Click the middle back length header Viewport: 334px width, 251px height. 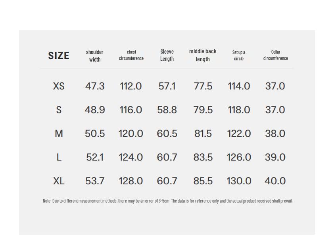[203, 55]
